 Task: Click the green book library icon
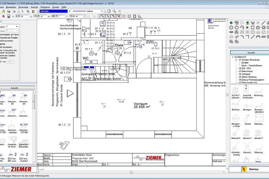point(231,23)
